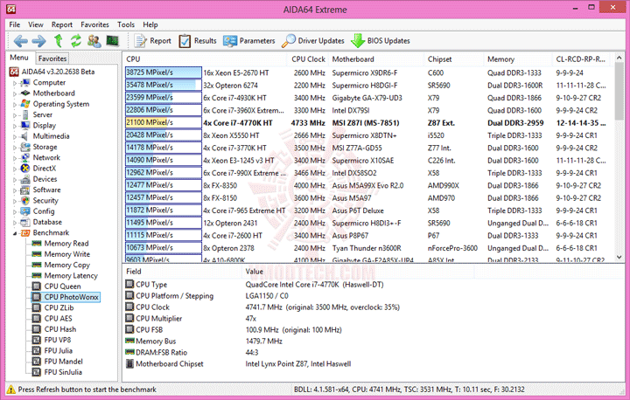630x400 pixels.
Task: Click the results list scroll down arrow
Action: tap(619, 257)
